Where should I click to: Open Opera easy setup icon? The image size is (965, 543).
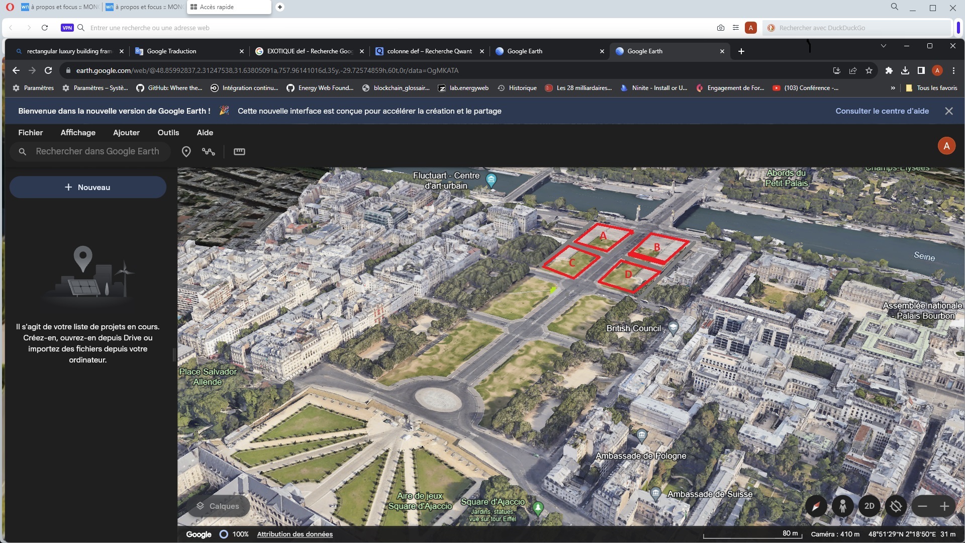[x=736, y=28]
